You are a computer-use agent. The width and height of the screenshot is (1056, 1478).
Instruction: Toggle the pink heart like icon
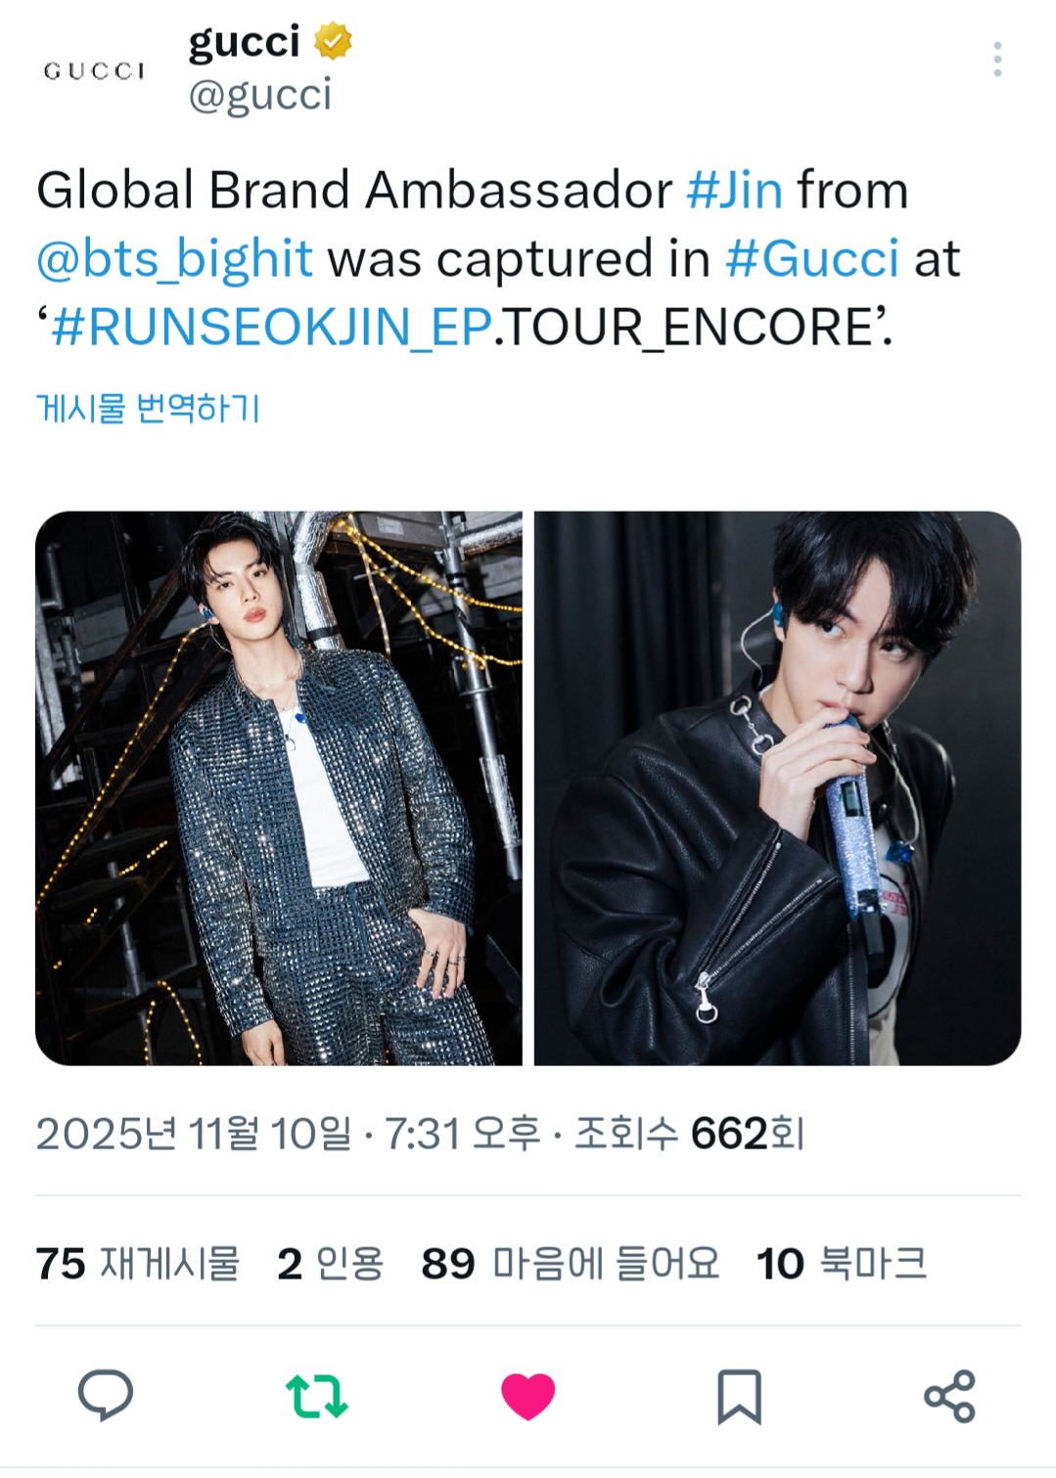click(x=528, y=1396)
